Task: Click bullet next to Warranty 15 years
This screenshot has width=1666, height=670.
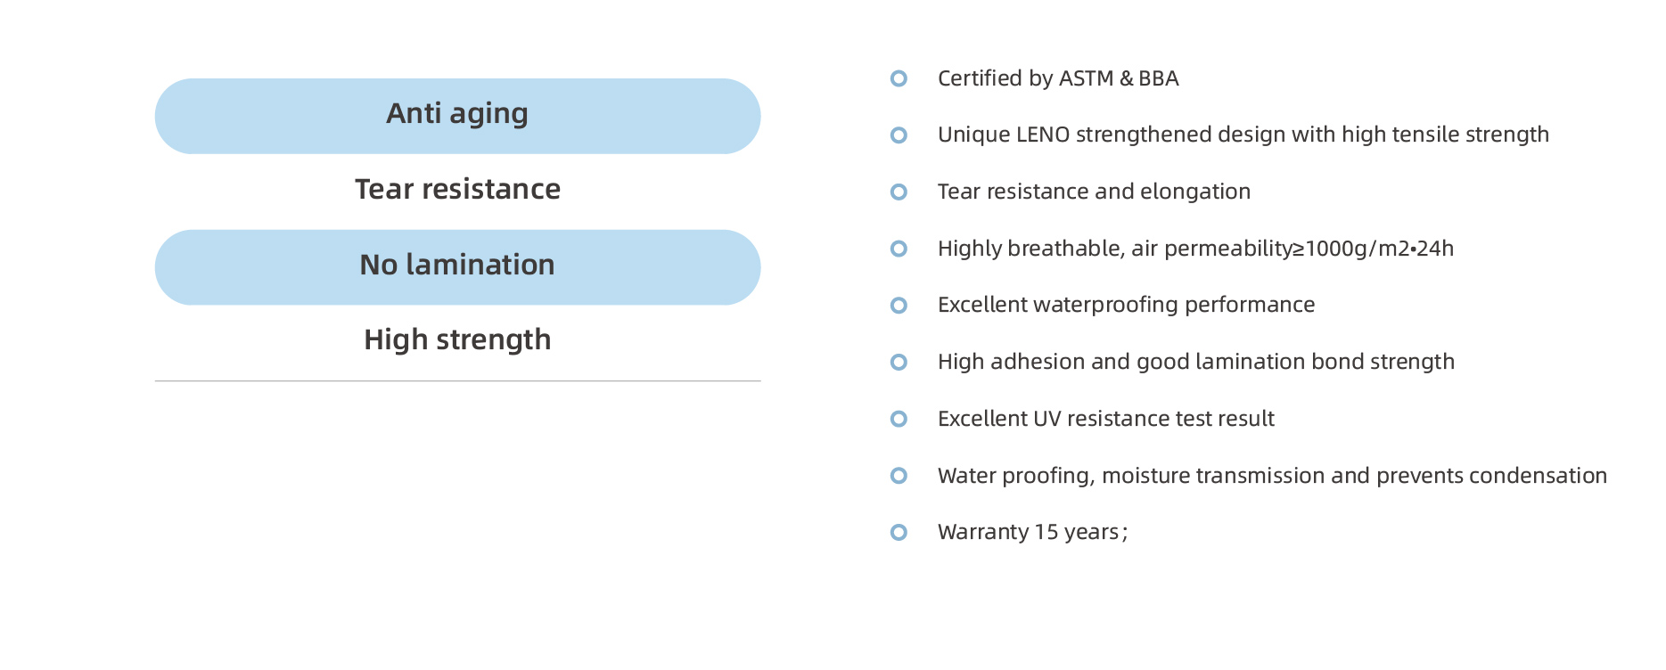Action: pyautogui.click(x=899, y=532)
